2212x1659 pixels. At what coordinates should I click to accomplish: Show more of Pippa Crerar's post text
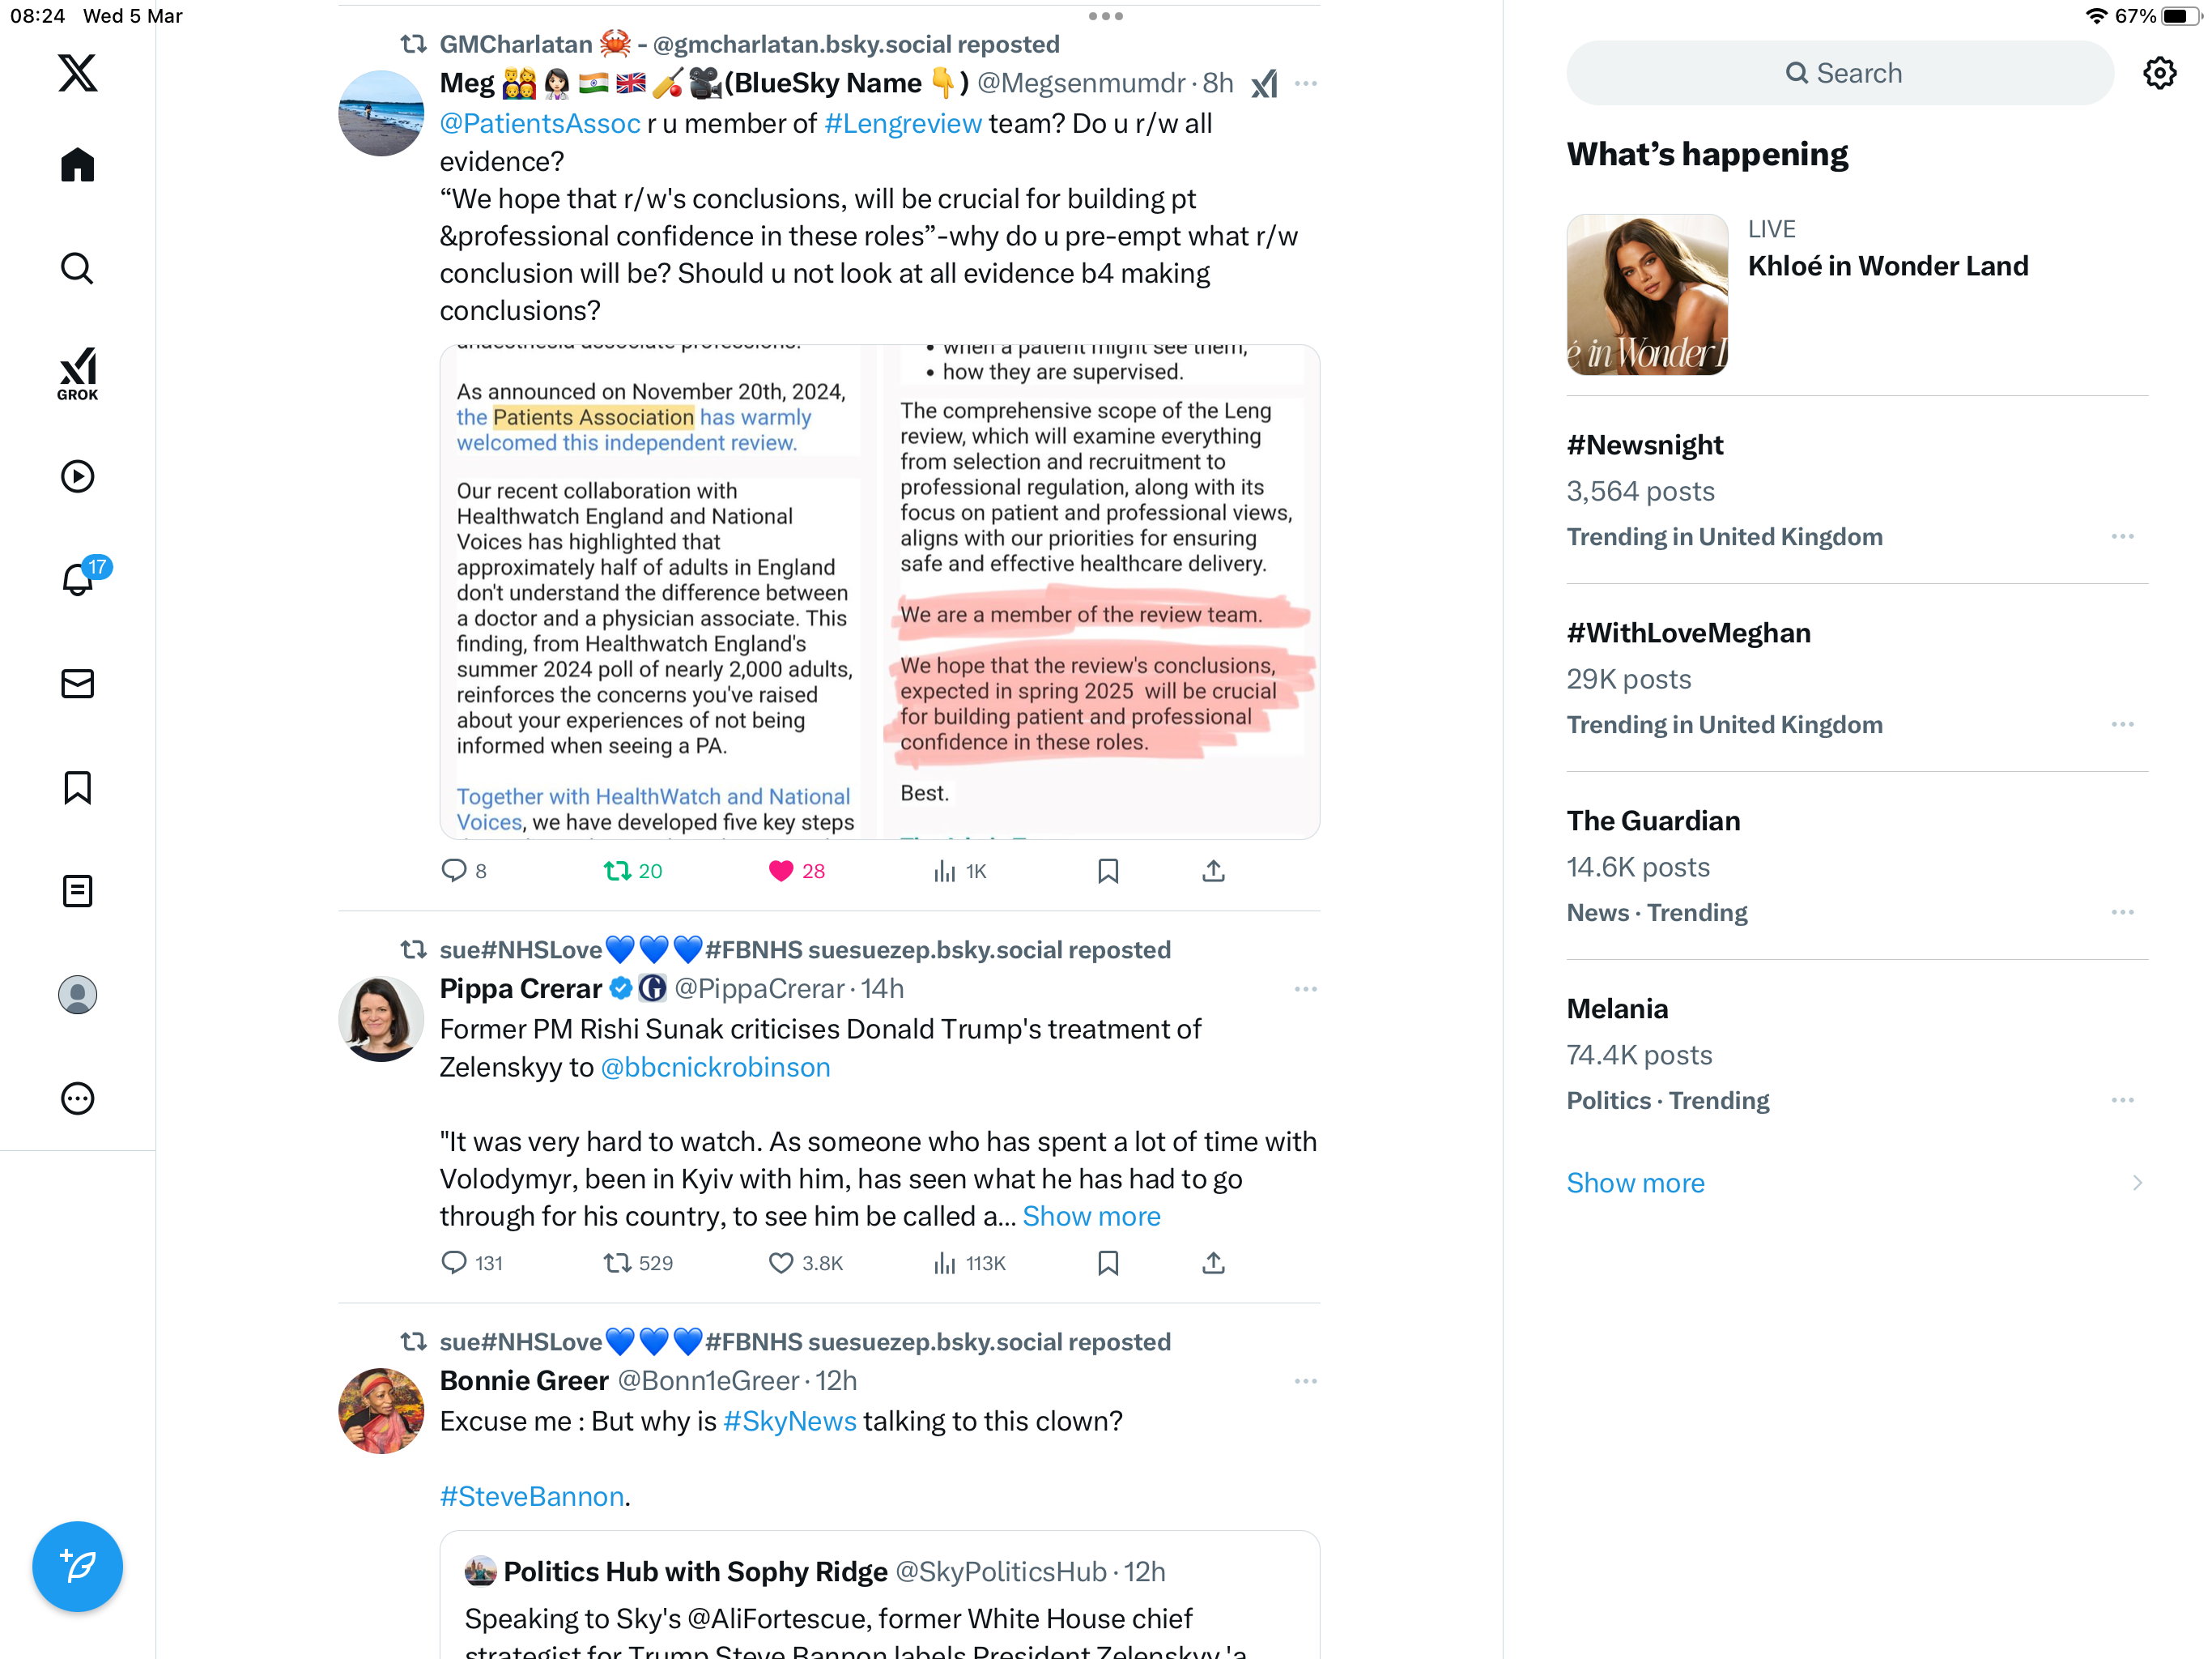point(1091,1216)
